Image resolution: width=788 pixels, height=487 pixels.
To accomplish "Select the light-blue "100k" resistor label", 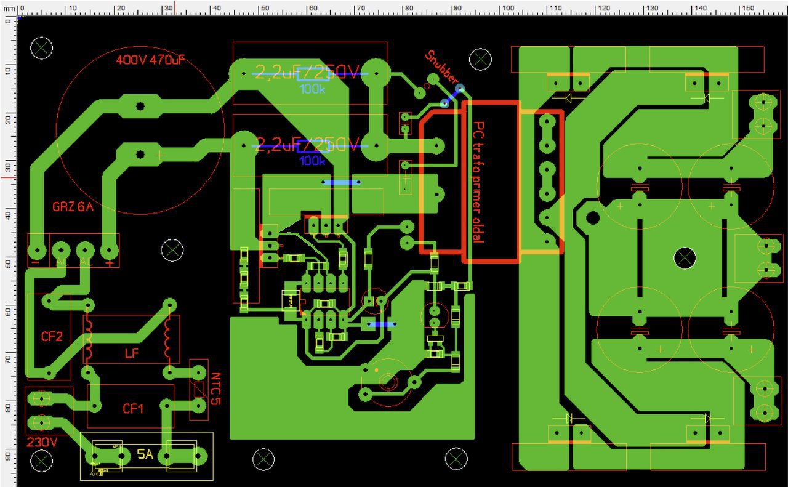I will pyautogui.click(x=312, y=89).
